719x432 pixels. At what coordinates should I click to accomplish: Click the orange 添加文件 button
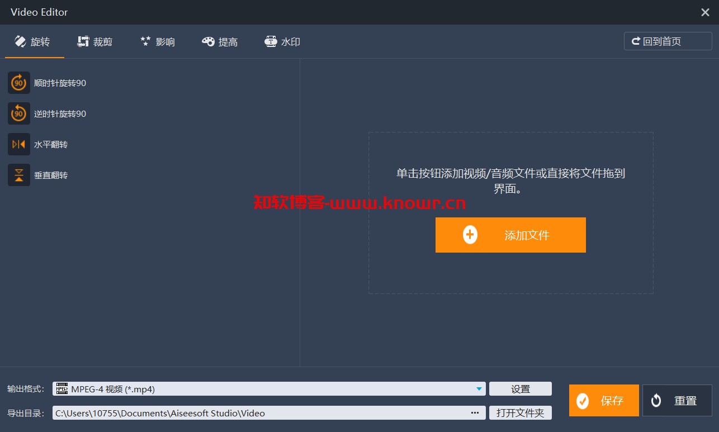coord(510,235)
